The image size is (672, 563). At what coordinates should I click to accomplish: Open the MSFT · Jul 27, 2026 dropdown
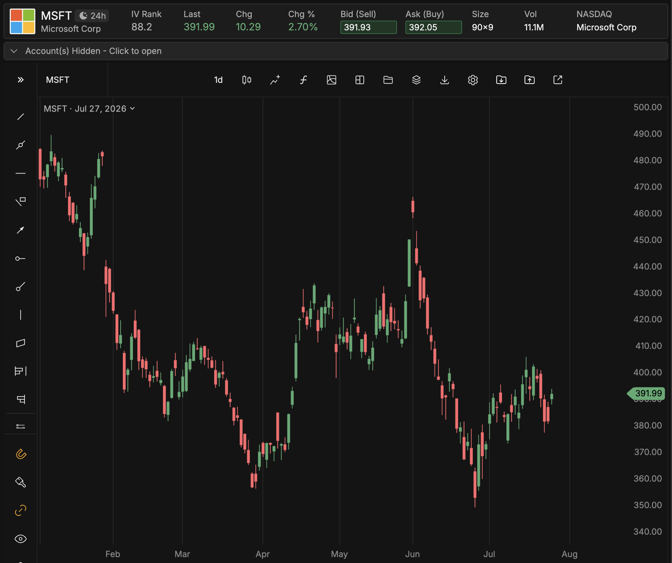pos(89,108)
